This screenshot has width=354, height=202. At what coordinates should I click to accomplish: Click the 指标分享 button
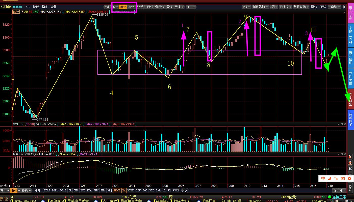pos(339,191)
